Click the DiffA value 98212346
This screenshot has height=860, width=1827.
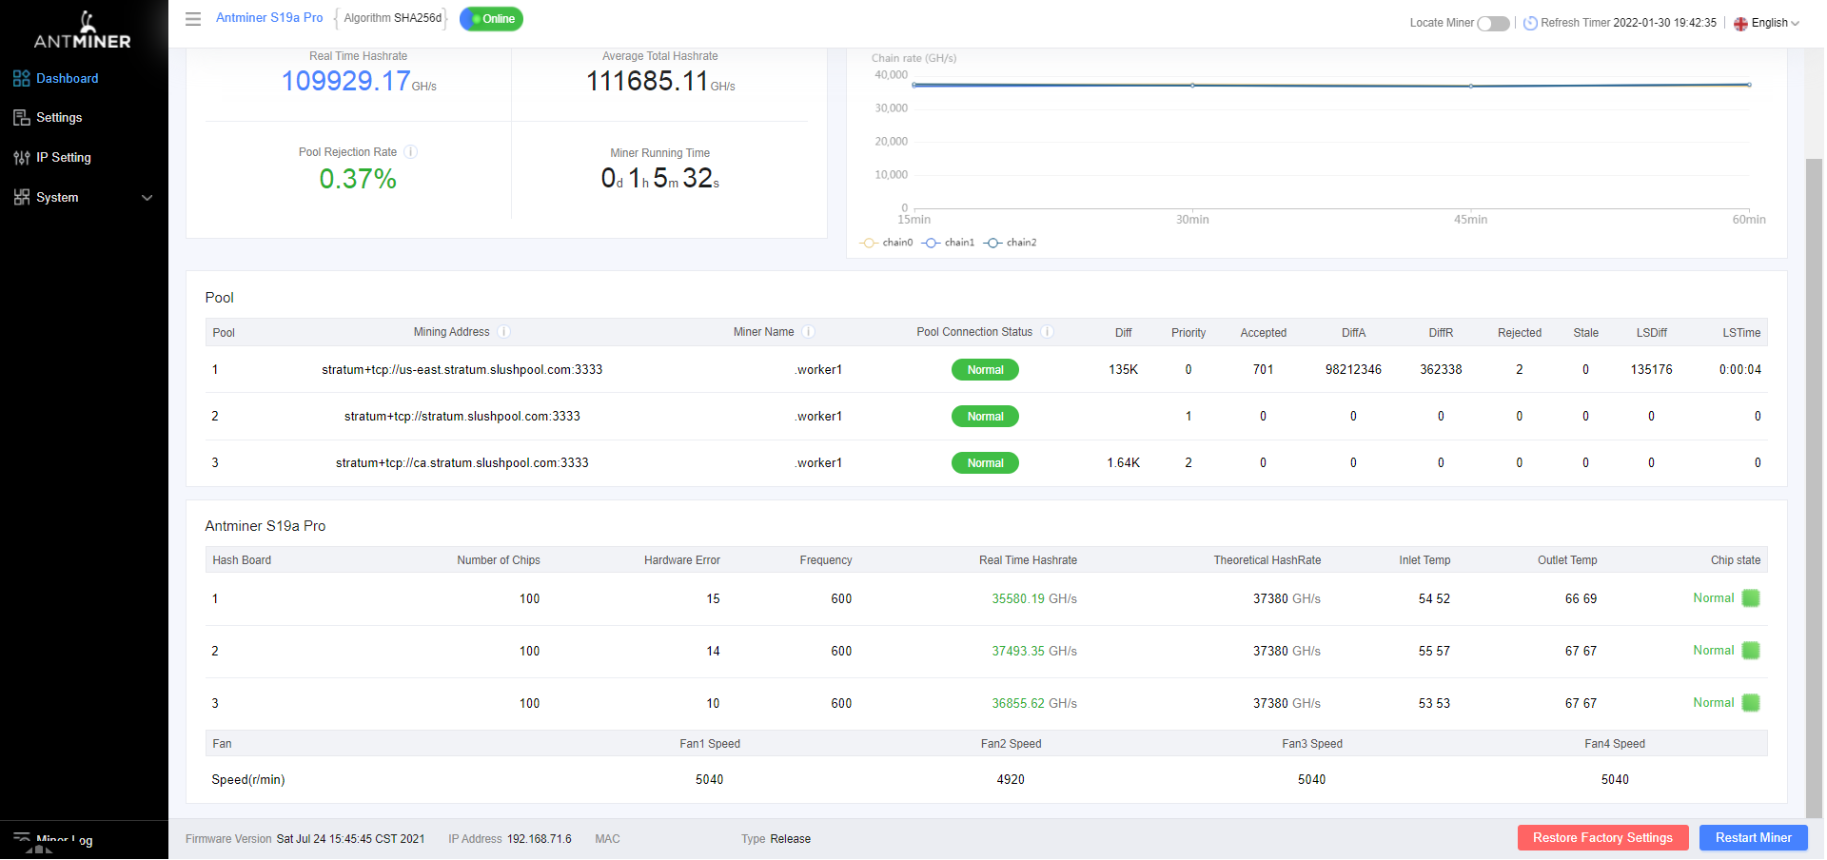tap(1353, 370)
